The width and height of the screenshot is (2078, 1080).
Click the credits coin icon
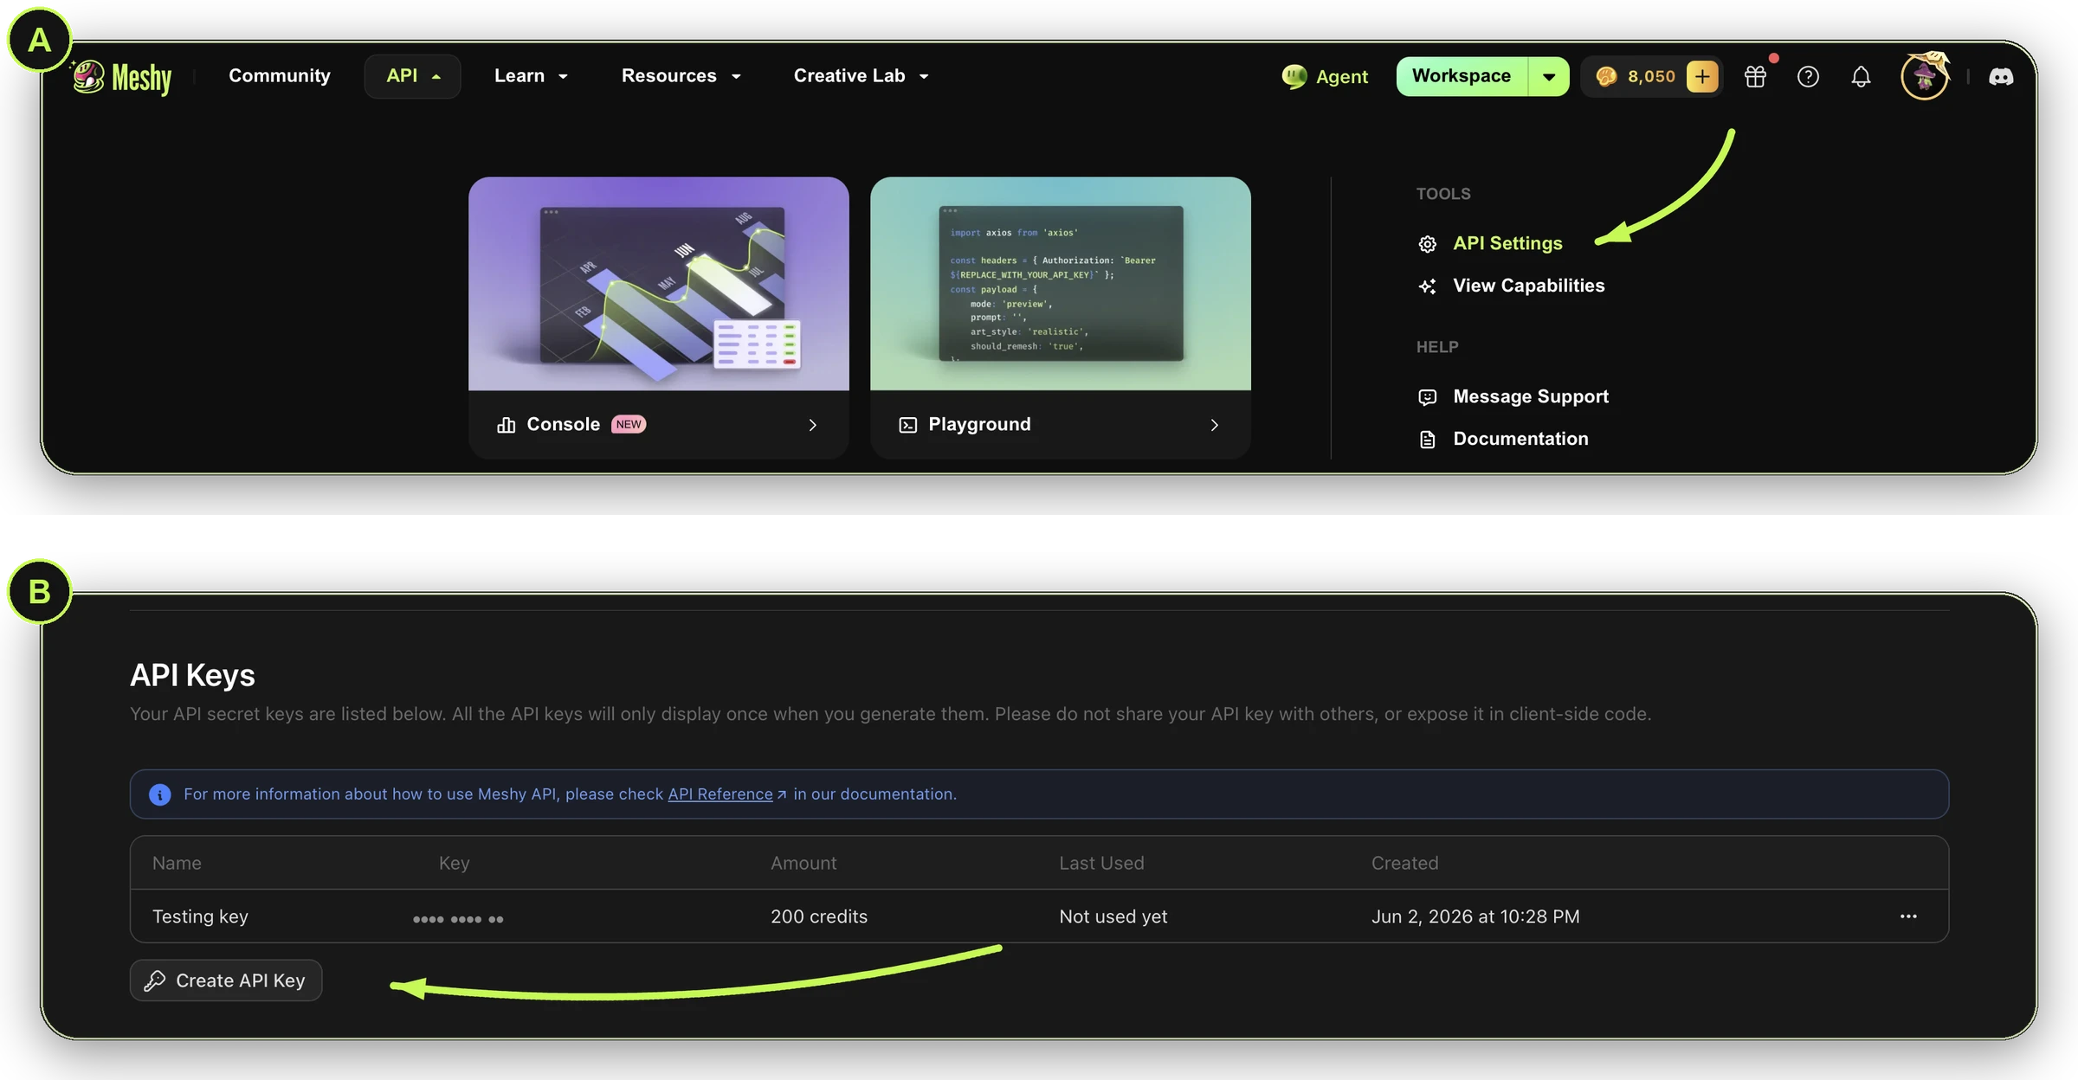pos(1606,76)
